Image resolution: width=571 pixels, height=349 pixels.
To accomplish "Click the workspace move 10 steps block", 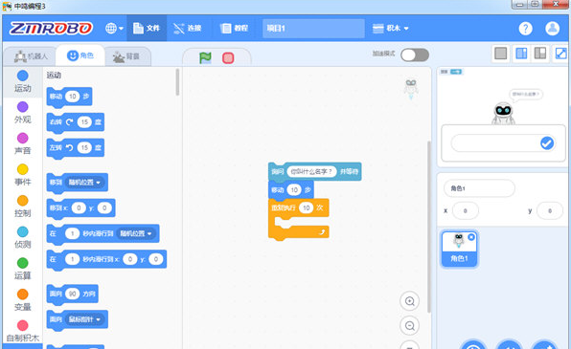I will 291,189.
